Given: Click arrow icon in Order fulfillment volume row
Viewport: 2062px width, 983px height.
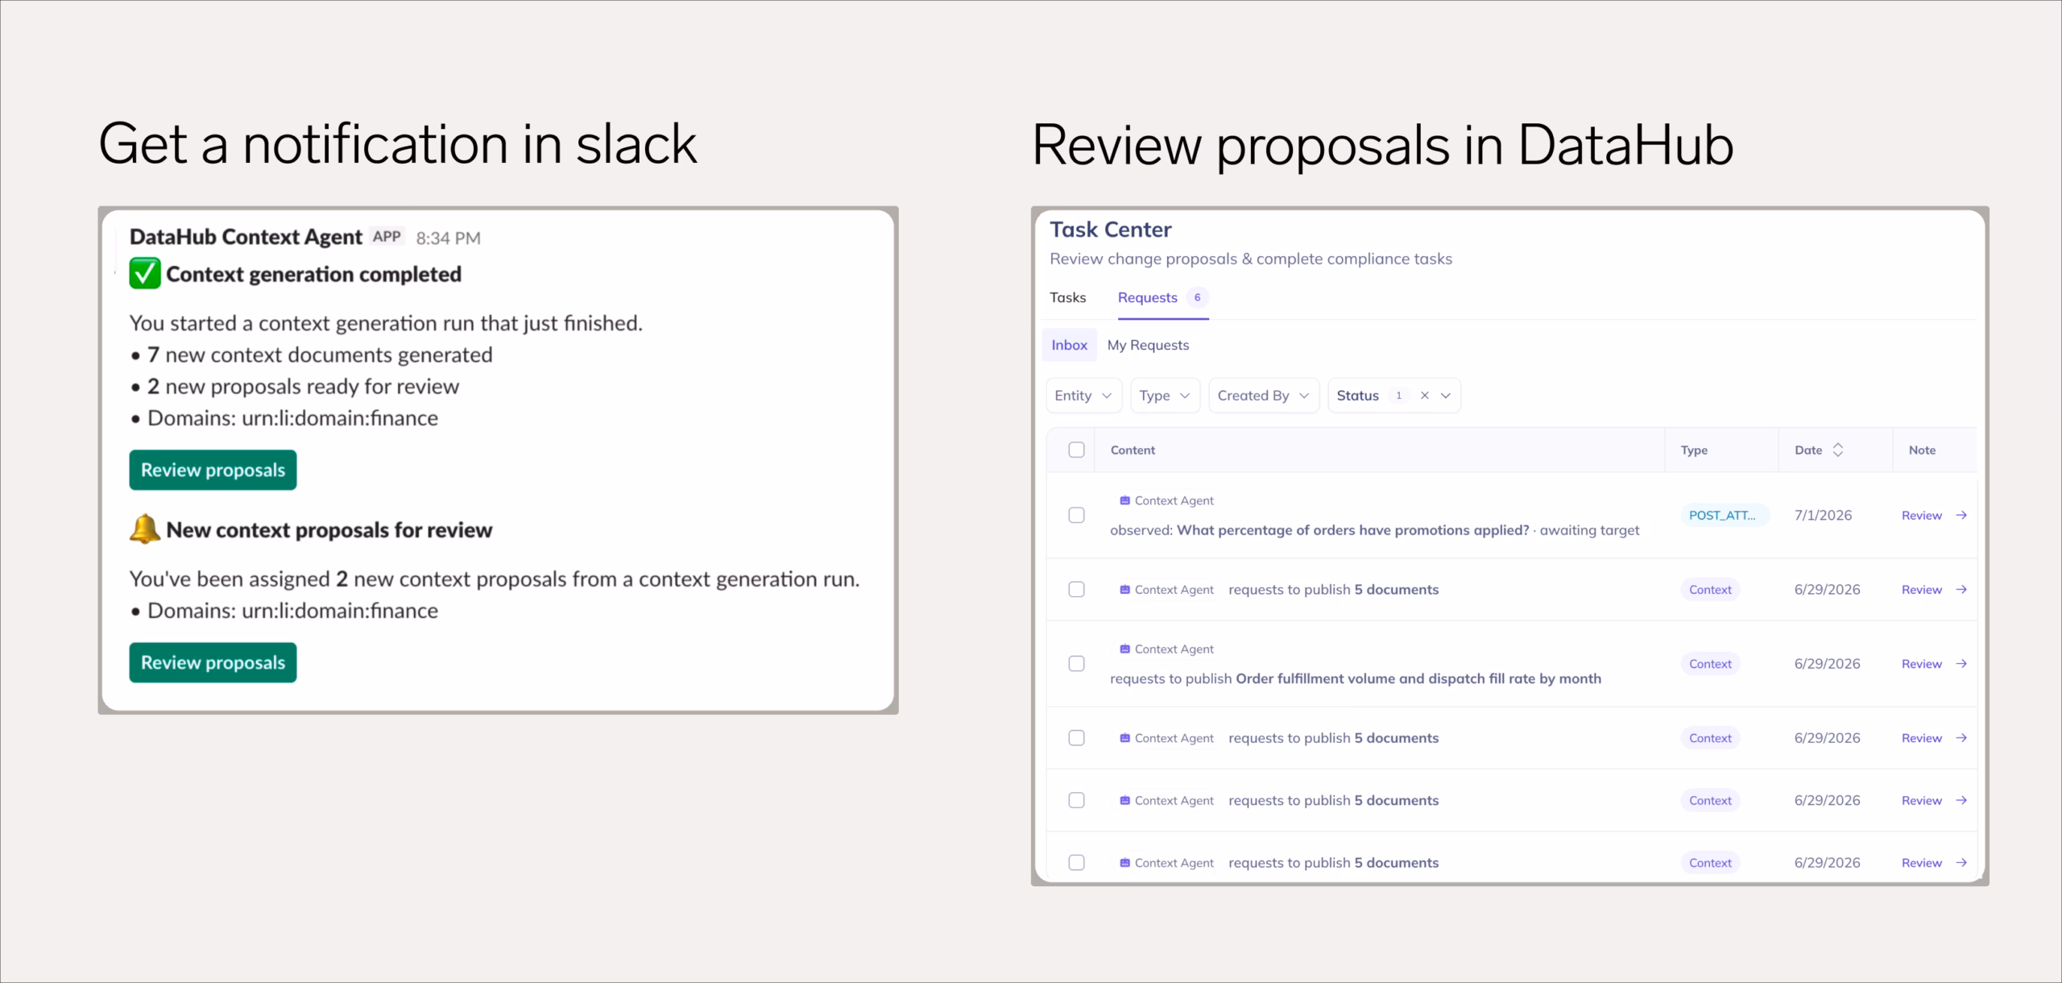Looking at the screenshot, I should [x=1961, y=664].
